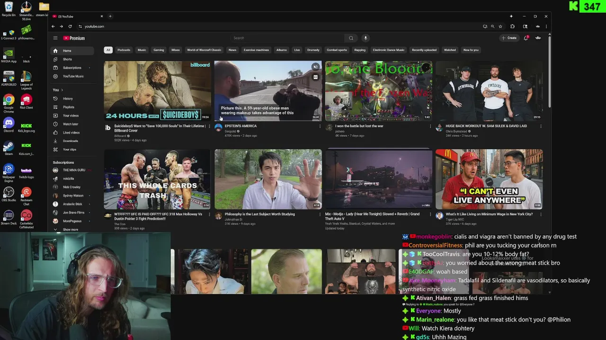
Task: Open Nick Crowley subscription channel
Action: 71,187
